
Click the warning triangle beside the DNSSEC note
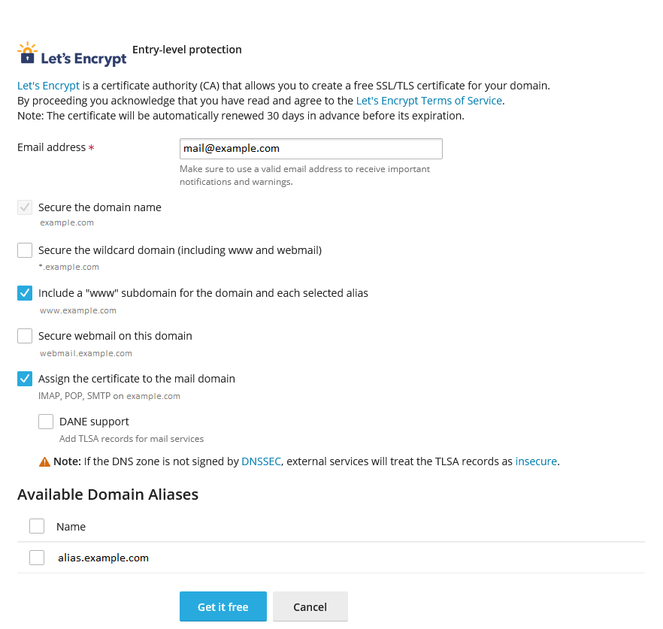pos(45,461)
